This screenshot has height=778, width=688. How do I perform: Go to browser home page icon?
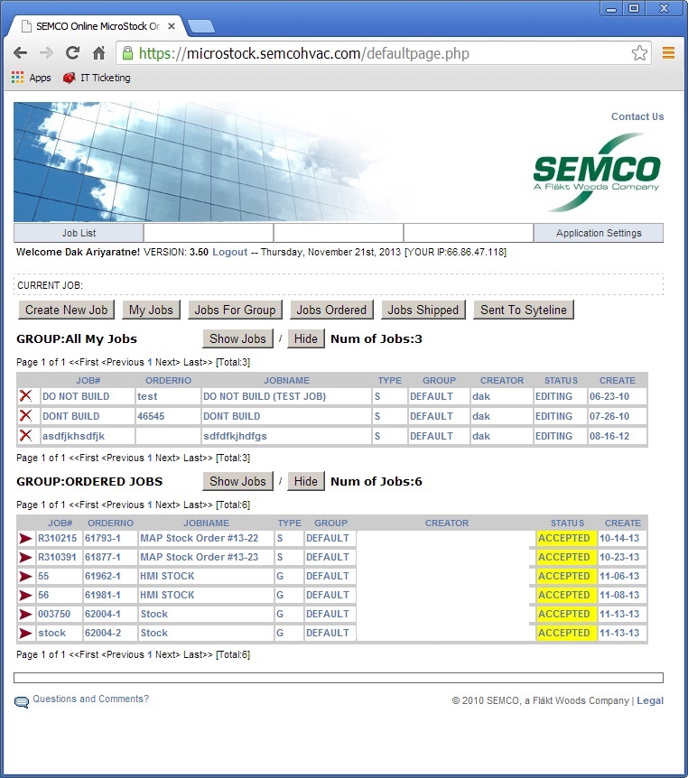[x=99, y=53]
